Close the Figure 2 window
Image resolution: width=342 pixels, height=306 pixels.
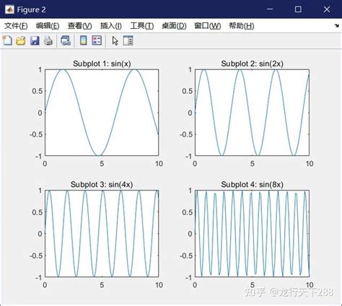click(327, 9)
